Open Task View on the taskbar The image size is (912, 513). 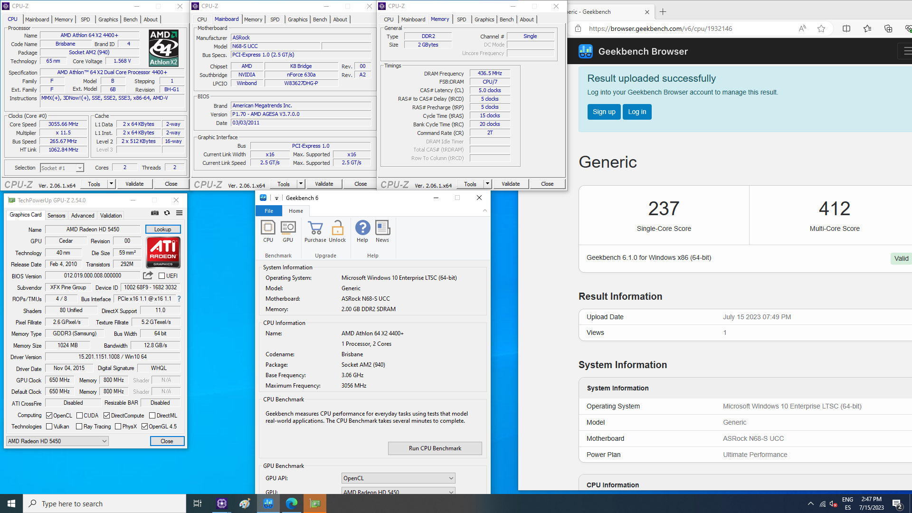(x=198, y=503)
